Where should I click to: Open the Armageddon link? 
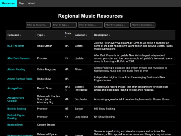click(x=14, y=88)
